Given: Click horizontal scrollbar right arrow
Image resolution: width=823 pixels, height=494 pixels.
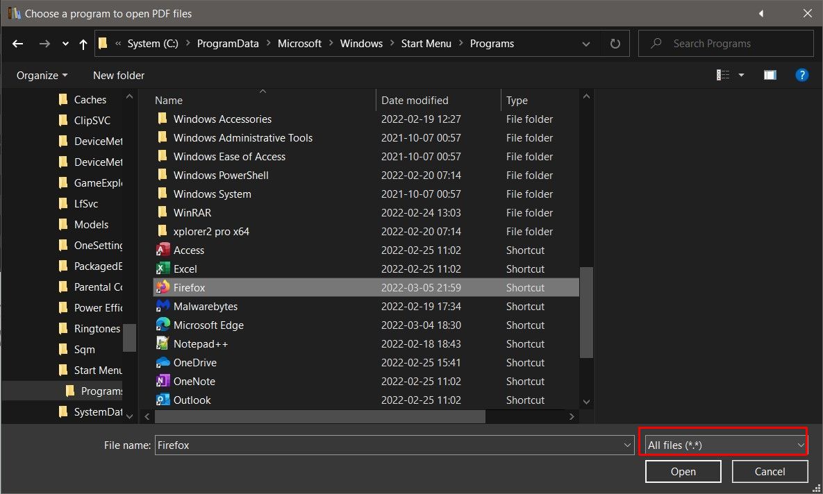Looking at the screenshot, I should (572, 417).
